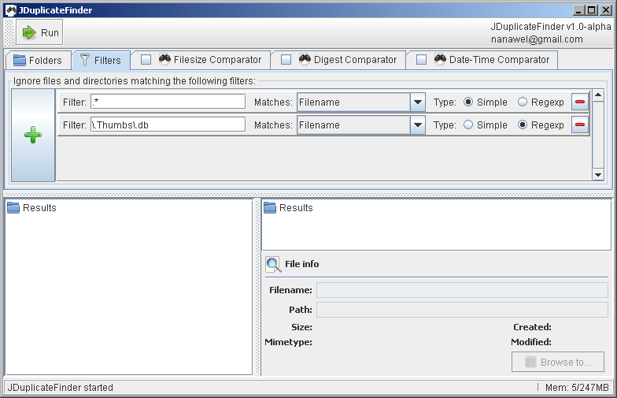617x398 pixels.
Task: Click the folder icon on the Folders tab
Action: click(19, 60)
